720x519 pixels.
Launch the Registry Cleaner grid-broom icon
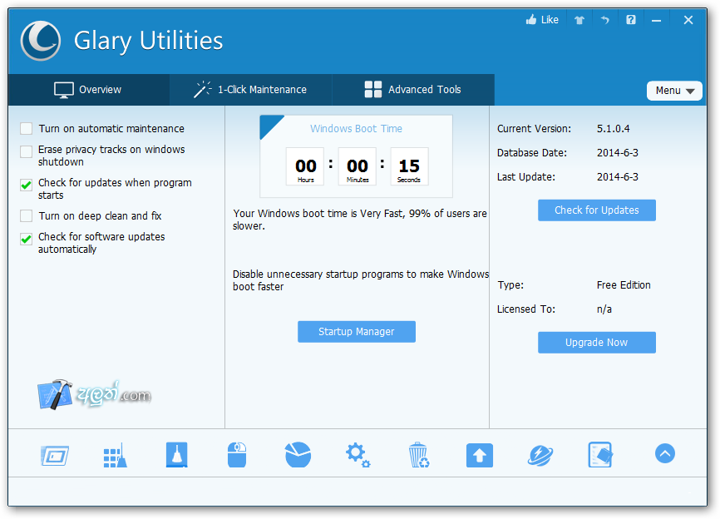116,456
